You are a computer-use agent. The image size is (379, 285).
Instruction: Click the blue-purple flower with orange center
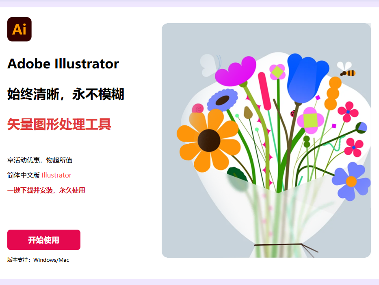[351, 181]
